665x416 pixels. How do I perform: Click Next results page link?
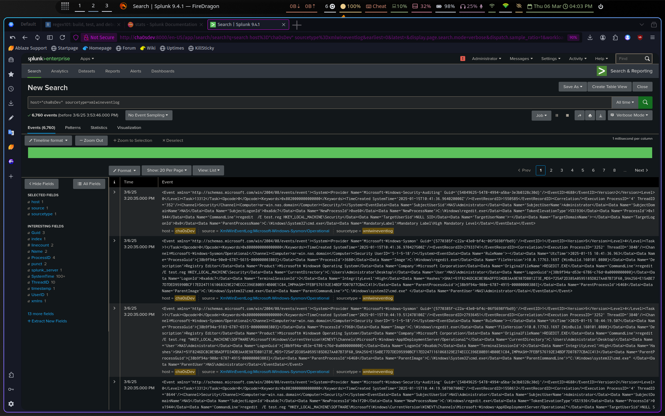[641, 170]
